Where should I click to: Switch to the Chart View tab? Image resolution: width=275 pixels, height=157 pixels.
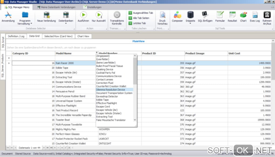point(83,36)
